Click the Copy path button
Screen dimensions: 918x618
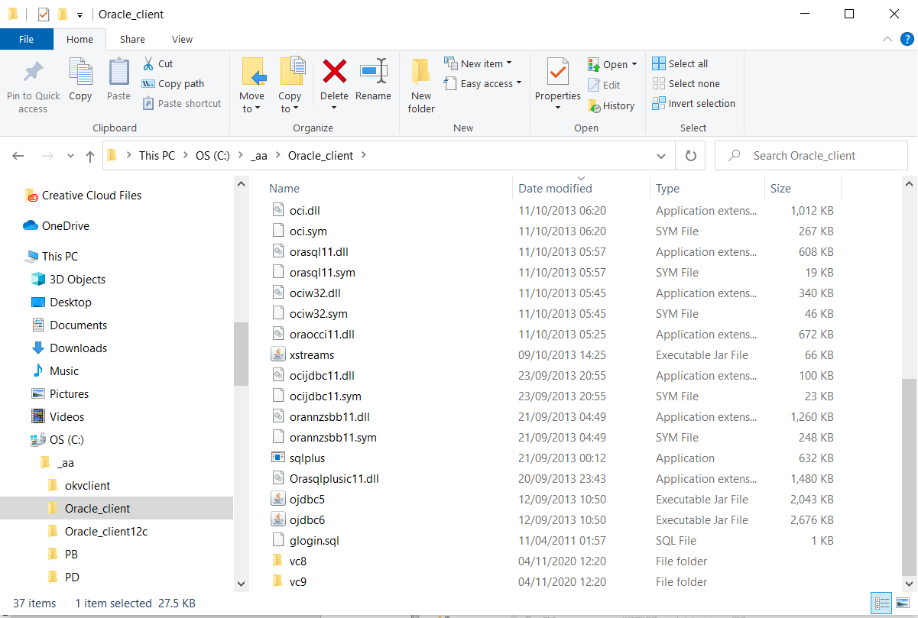click(x=173, y=83)
